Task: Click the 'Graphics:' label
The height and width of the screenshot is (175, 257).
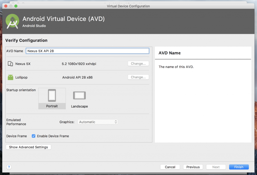Action: pos(67,122)
